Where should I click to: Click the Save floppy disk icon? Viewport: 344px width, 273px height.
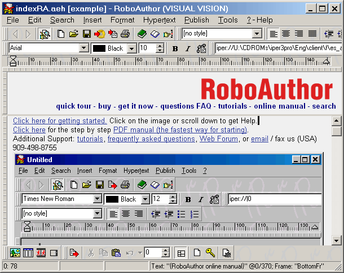tap(87, 34)
